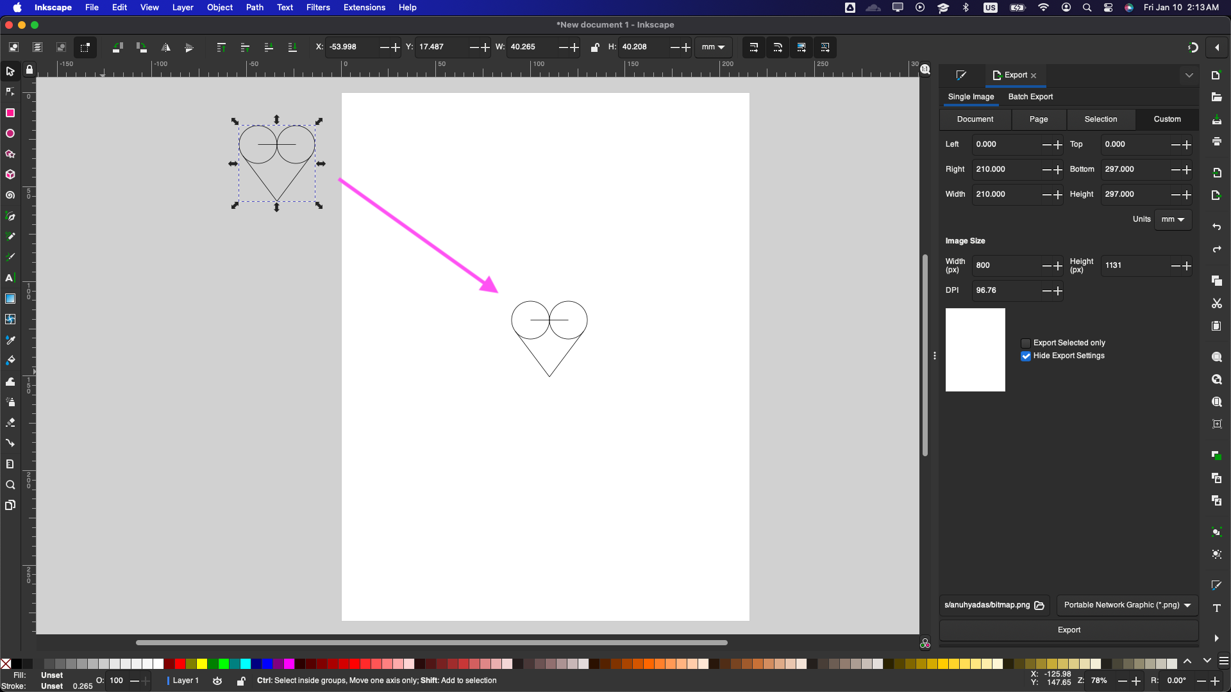Uncheck Hide Export Settings
The image size is (1231, 692).
1026,356
